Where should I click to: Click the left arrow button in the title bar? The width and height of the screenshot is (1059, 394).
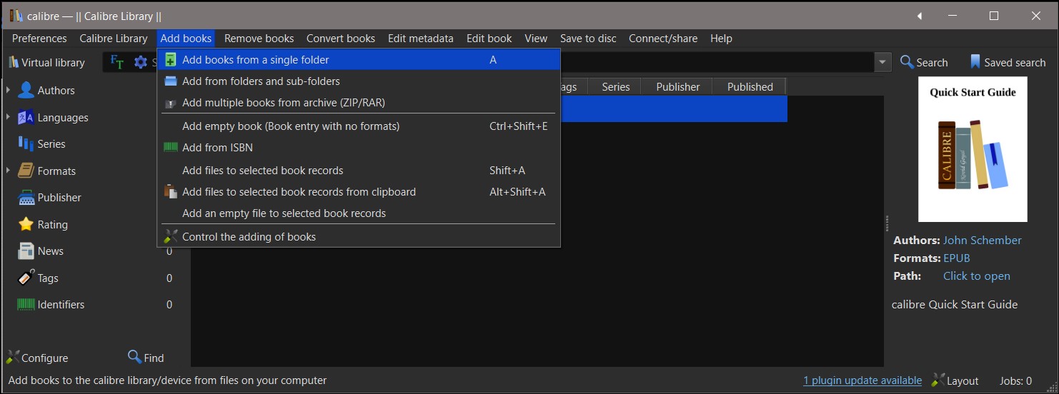point(920,16)
